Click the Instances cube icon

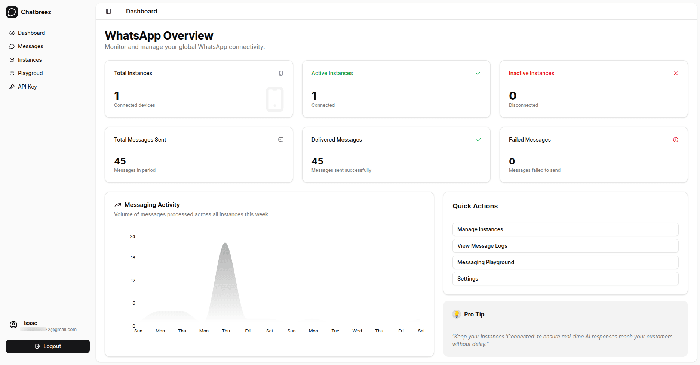[x=12, y=60]
